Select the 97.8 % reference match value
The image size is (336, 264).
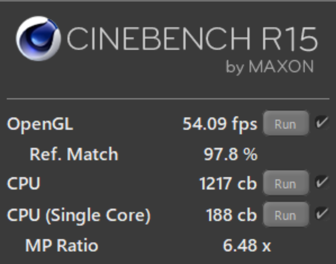(x=231, y=154)
